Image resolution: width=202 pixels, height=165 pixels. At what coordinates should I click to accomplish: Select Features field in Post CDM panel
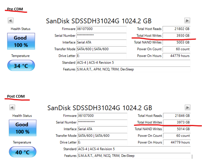[134, 156]
